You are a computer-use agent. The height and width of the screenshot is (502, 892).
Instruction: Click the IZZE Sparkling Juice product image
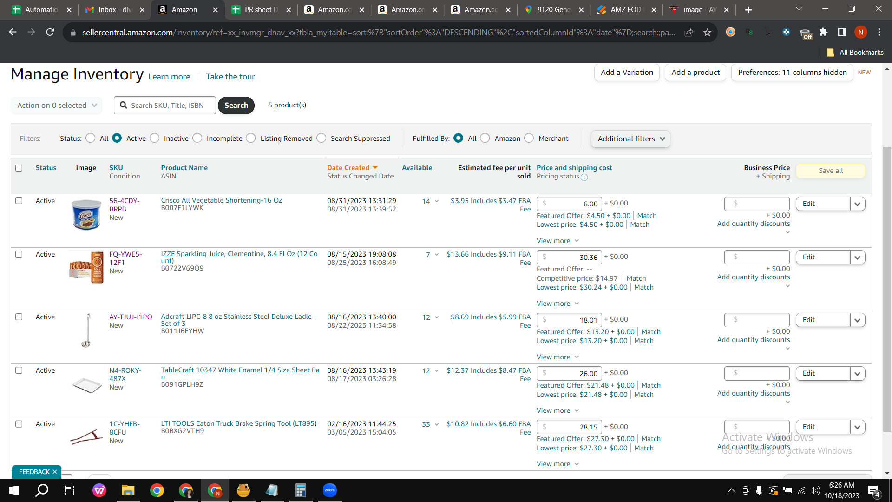[86, 267]
